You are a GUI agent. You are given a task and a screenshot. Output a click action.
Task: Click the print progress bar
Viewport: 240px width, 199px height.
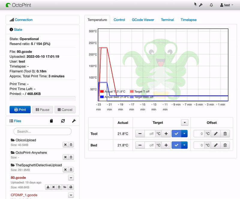43,98
